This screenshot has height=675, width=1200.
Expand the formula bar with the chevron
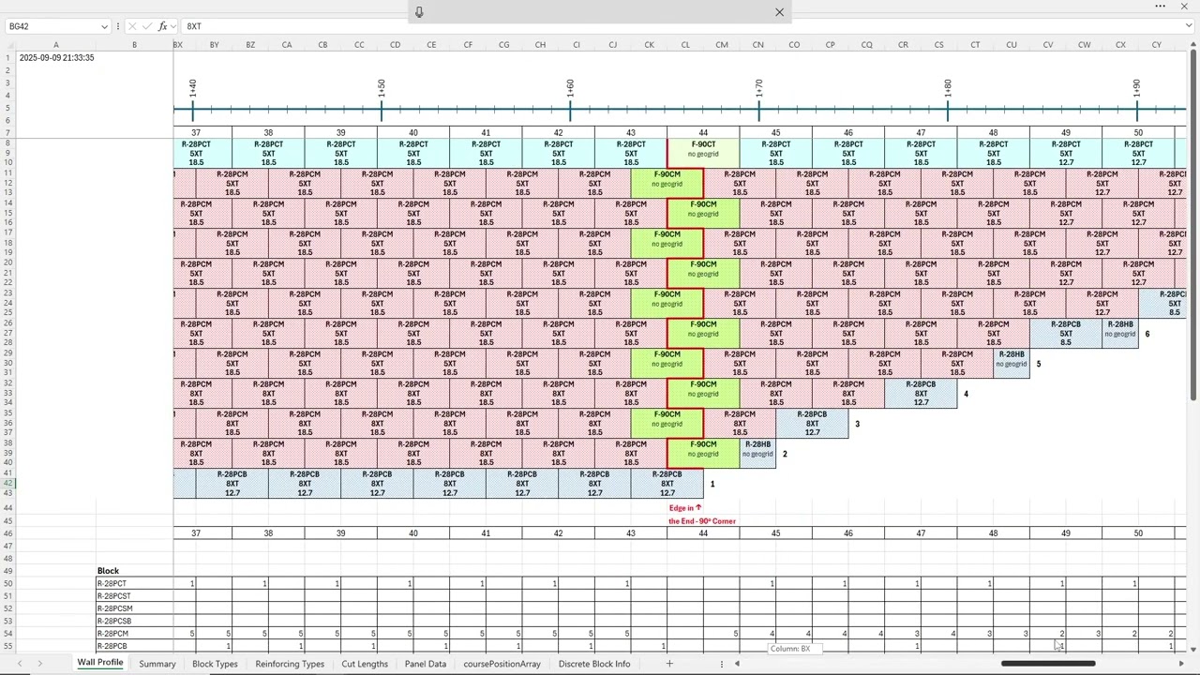point(1188,26)
